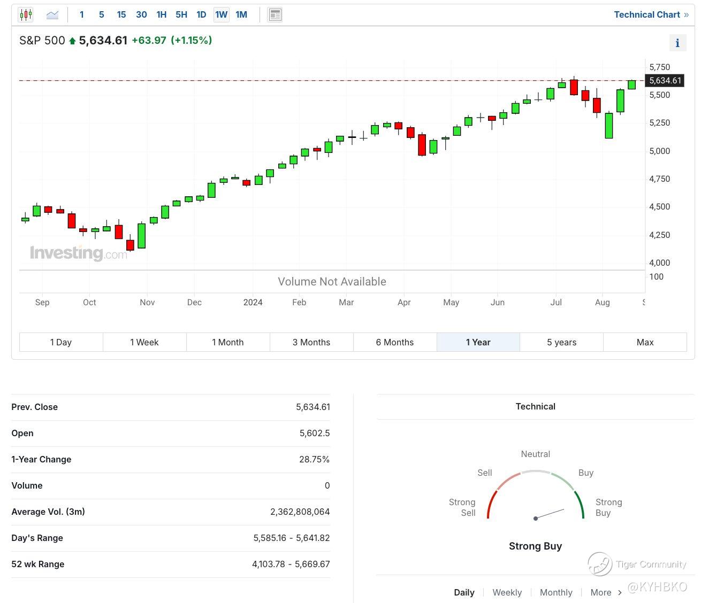This screenshot has width=701, height=603.
Task: Click the 52 wk Range value
Action: 291,564
